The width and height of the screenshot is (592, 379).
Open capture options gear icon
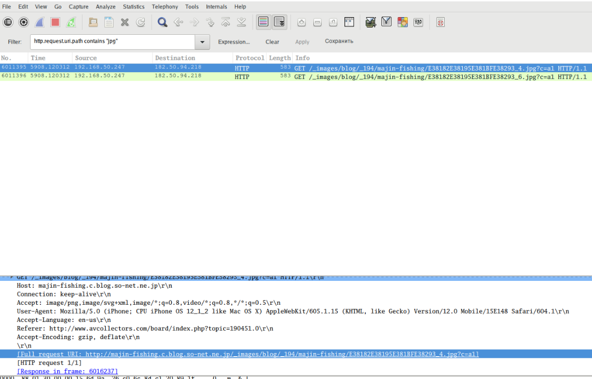(24, 22)
